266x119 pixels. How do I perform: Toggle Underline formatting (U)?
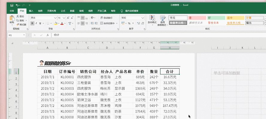coord(40,23)
